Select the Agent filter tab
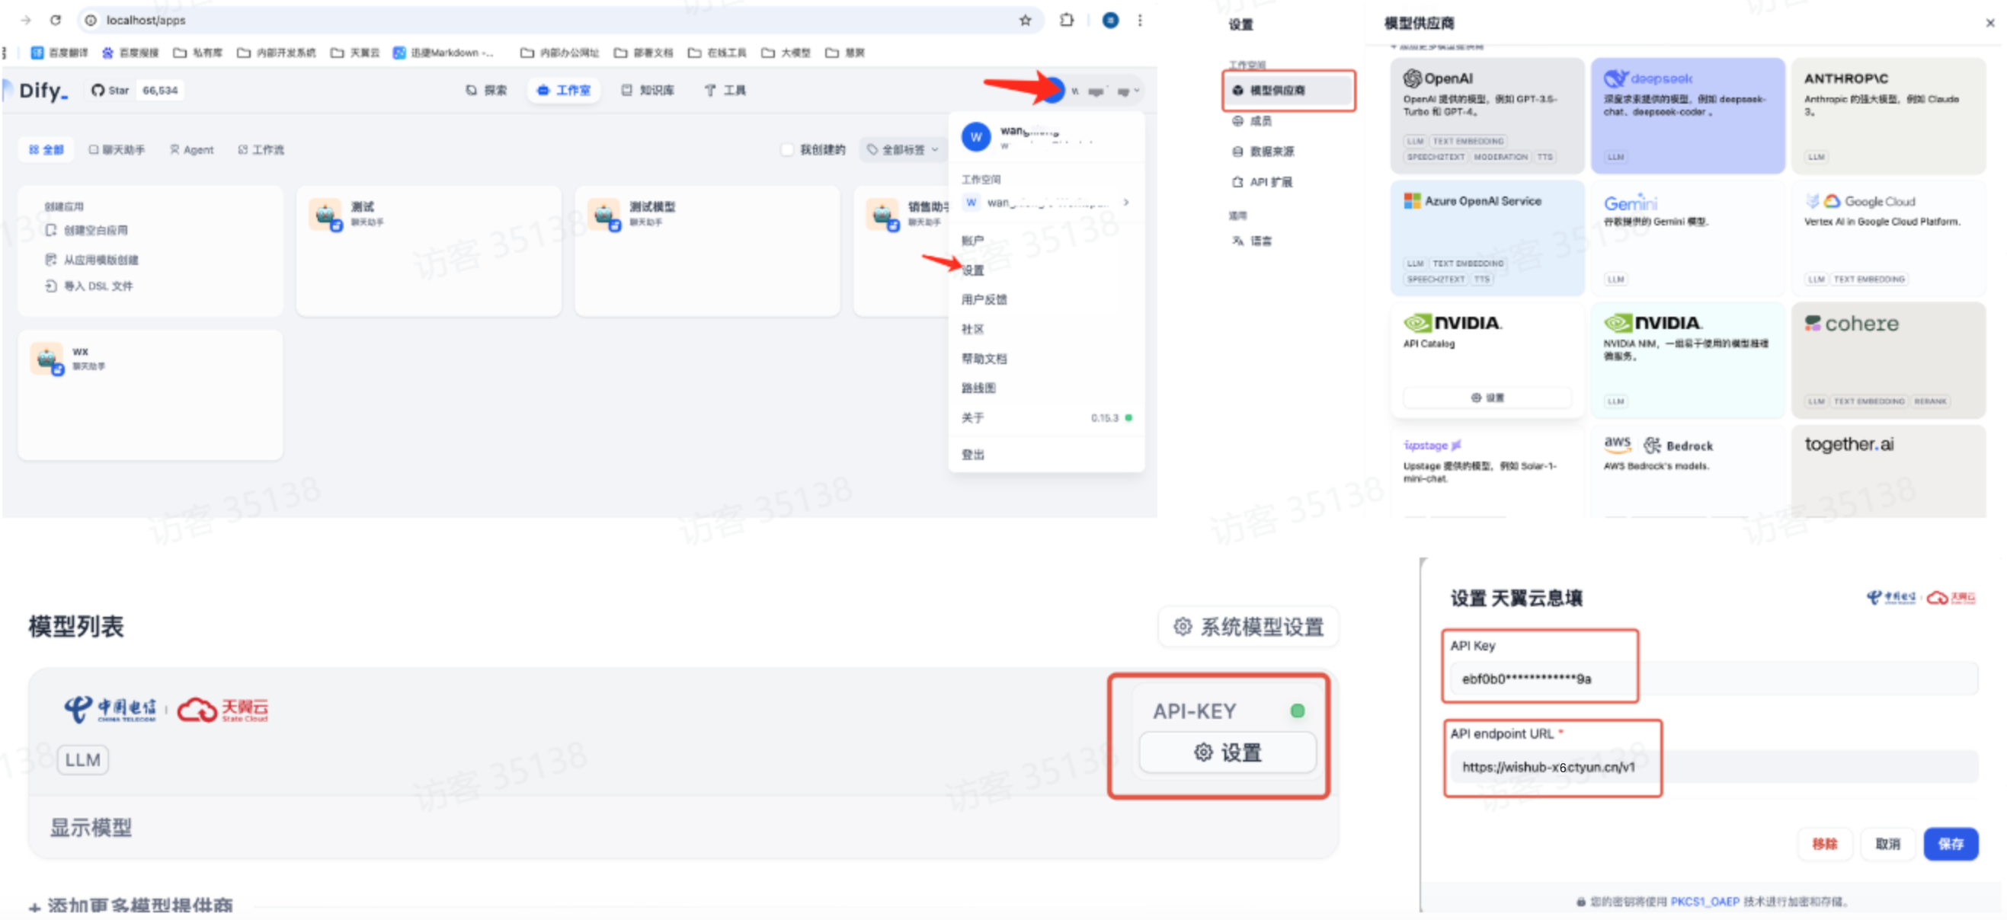 [192, 149]
